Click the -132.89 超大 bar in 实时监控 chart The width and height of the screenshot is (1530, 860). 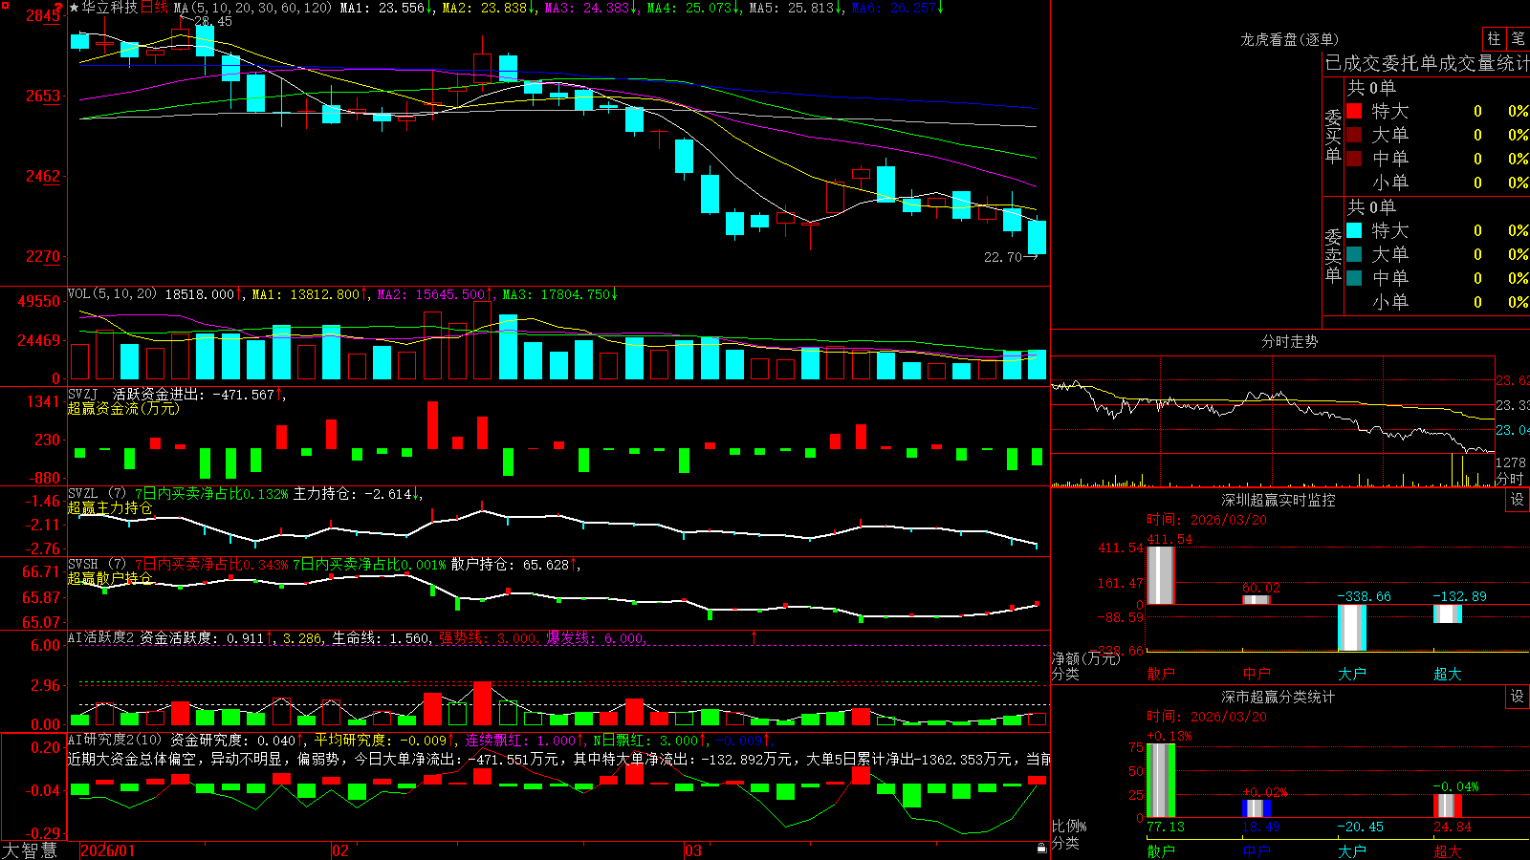(1448, 613)
